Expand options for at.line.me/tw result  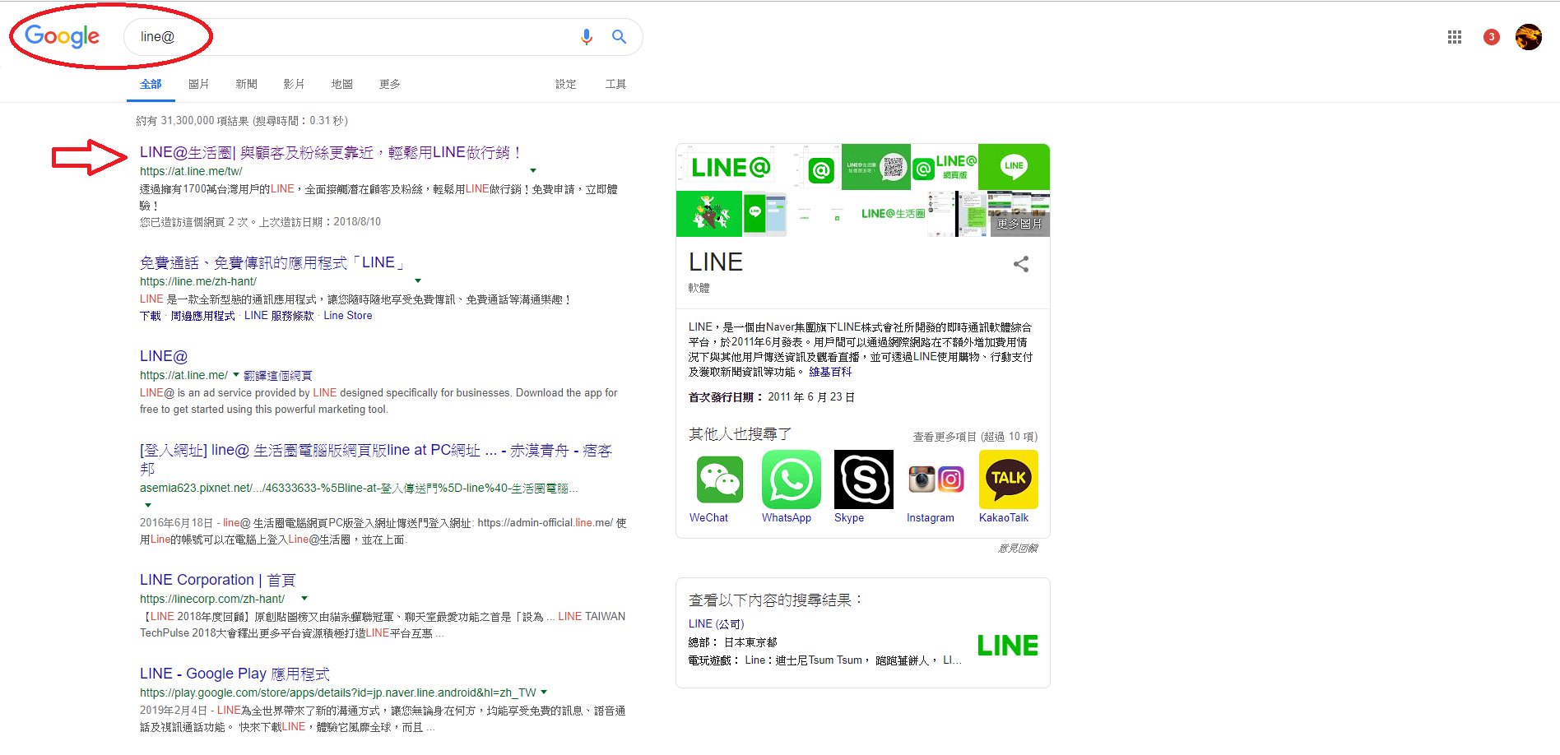click(x=533, y=171)
